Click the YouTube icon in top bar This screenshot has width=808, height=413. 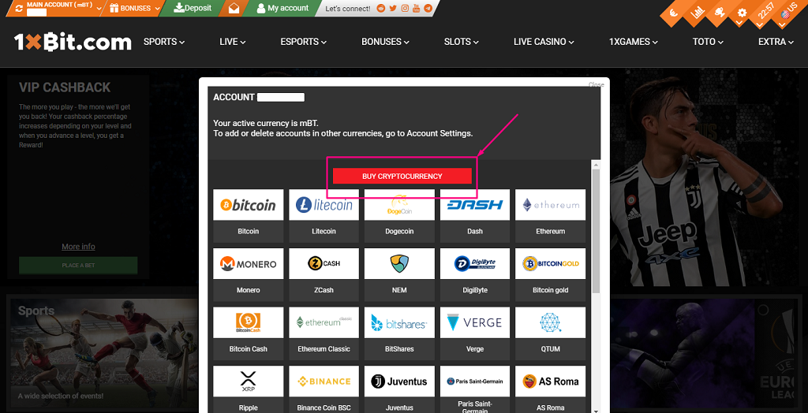tap(416, 9)
